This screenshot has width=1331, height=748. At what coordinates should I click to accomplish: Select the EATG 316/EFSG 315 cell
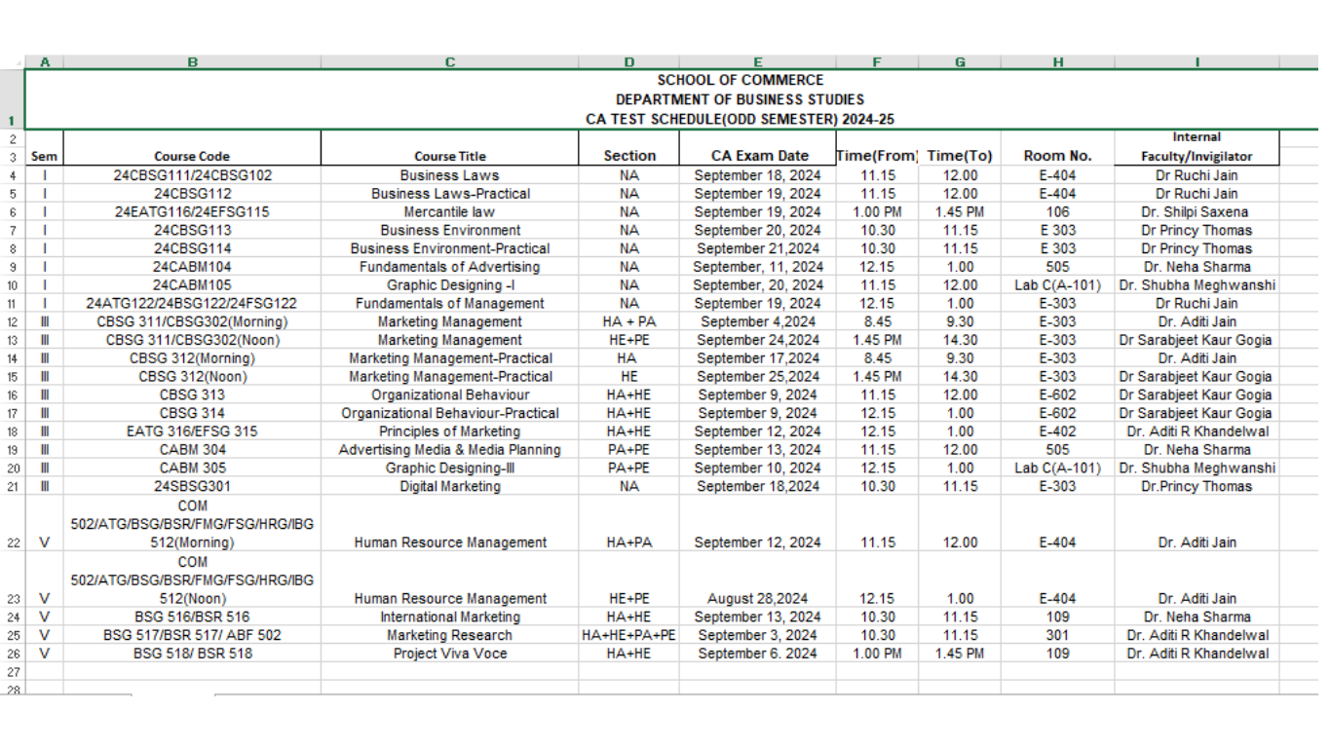[x=192, y=431]
